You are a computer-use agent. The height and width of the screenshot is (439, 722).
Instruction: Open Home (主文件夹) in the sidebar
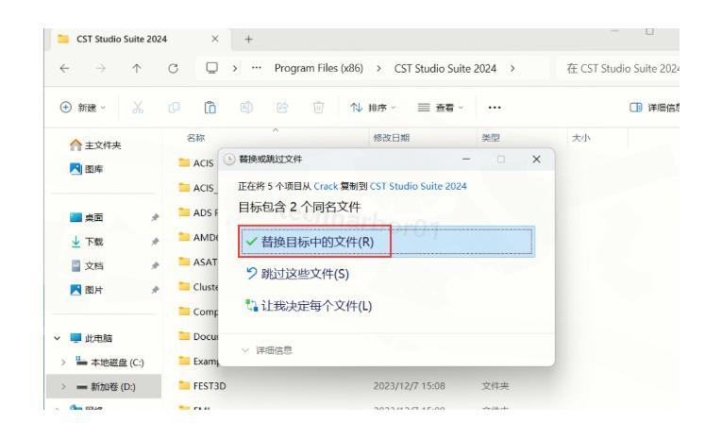click(95, 145)
